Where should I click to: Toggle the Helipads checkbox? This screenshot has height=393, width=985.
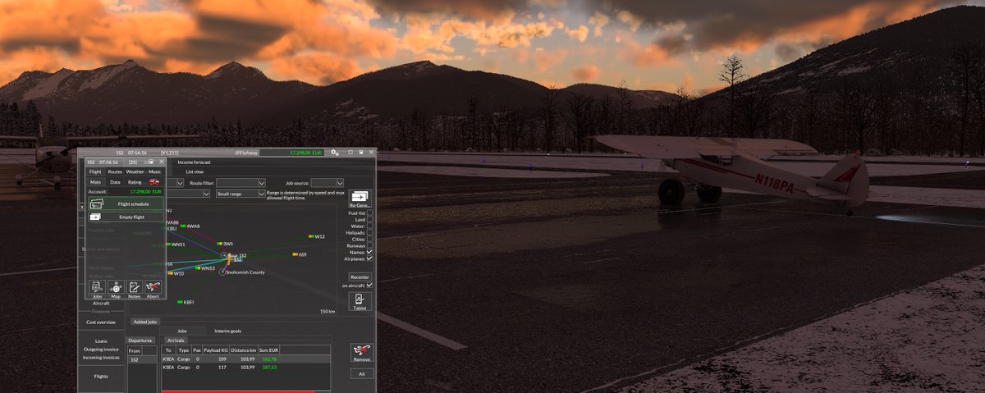click(x=369, y=232)
